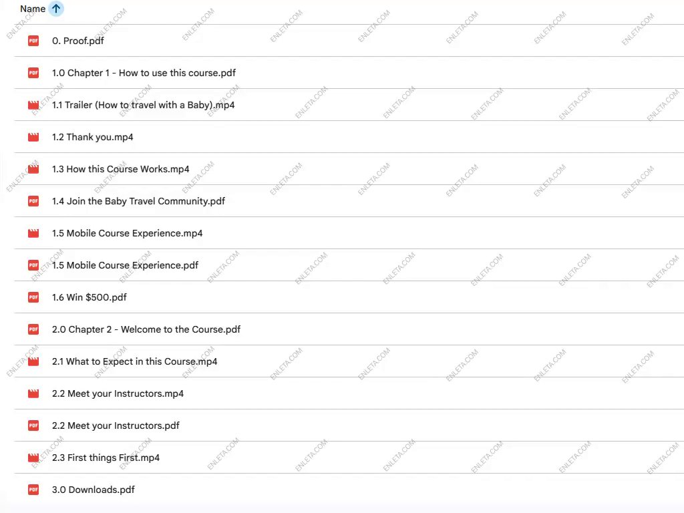This screenshot has height=513, width=684.
Task: Click the video icon for 1.5 Mobile Course Experience.mp4
Action: (x=33, y=233)
